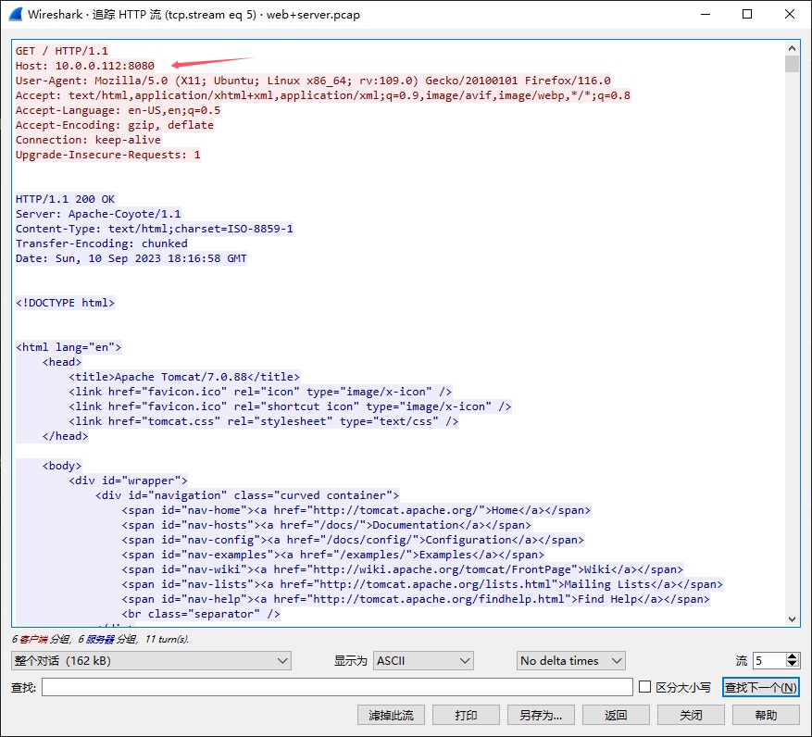
Task: Close the Wireshark stream window via X
Action: [790, 14]
